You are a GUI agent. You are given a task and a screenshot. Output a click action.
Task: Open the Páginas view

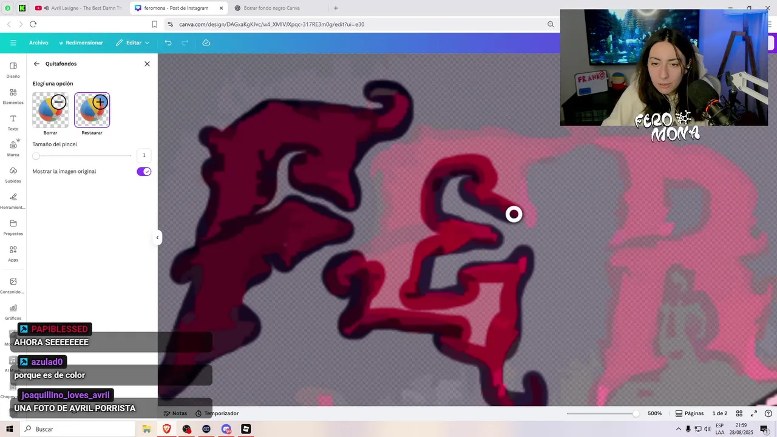690,413
